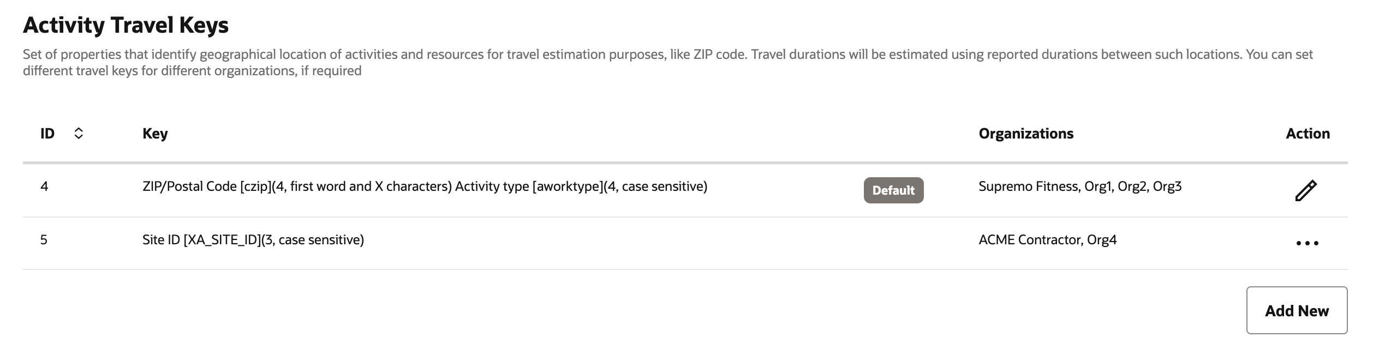
Task: Click Org4 in the organizations list
Action: tap(1101, 240)
